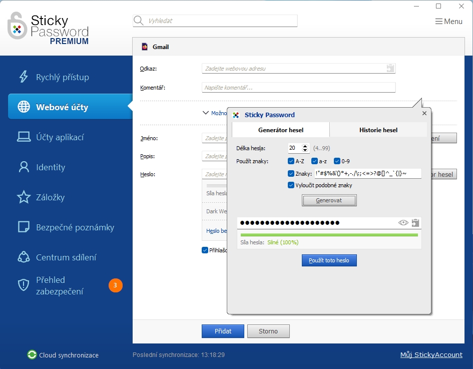
Task: Click the Použít toto heslo button
Action: click(x=329, y=260)
